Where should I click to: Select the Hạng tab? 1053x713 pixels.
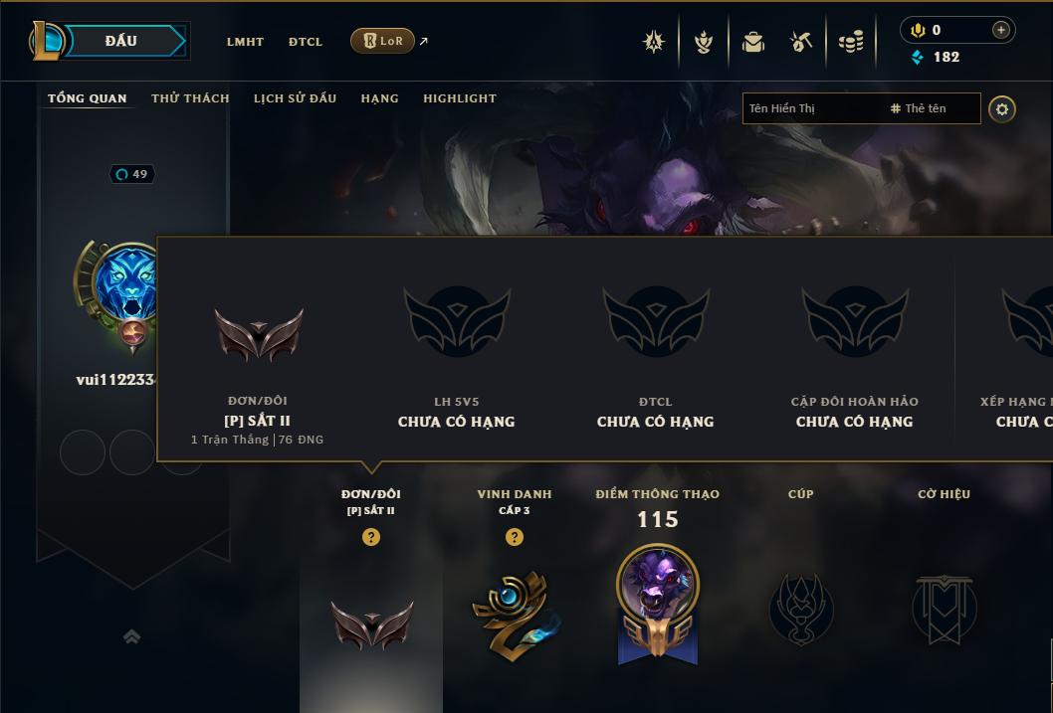click(x=379, y=97)
